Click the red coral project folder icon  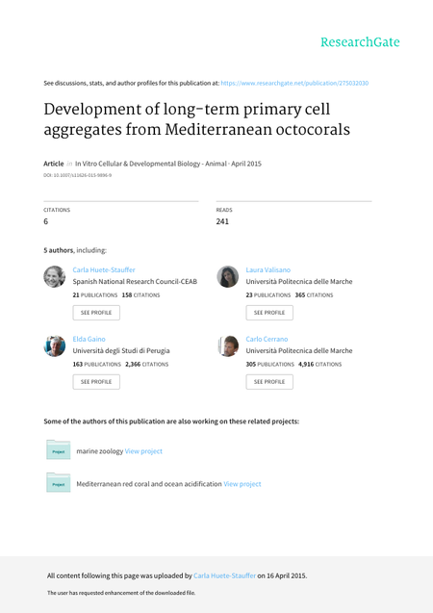(x=59, y=482)
